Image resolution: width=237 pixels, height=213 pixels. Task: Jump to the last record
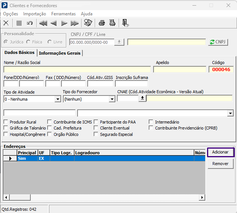coord(75,23)
